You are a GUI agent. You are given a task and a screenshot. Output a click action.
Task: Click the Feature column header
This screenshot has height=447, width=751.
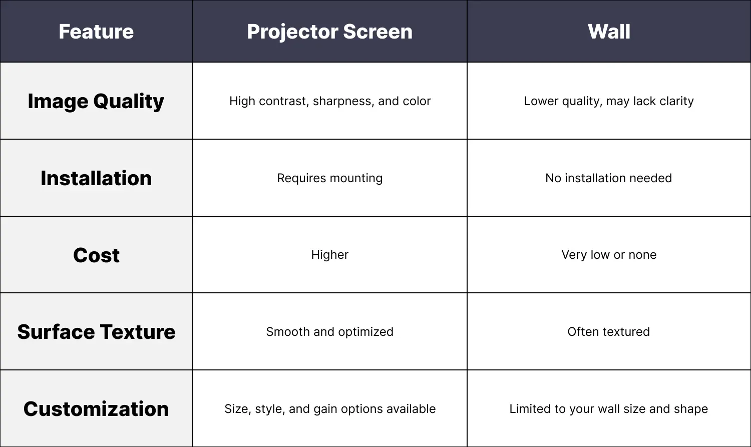96,32
